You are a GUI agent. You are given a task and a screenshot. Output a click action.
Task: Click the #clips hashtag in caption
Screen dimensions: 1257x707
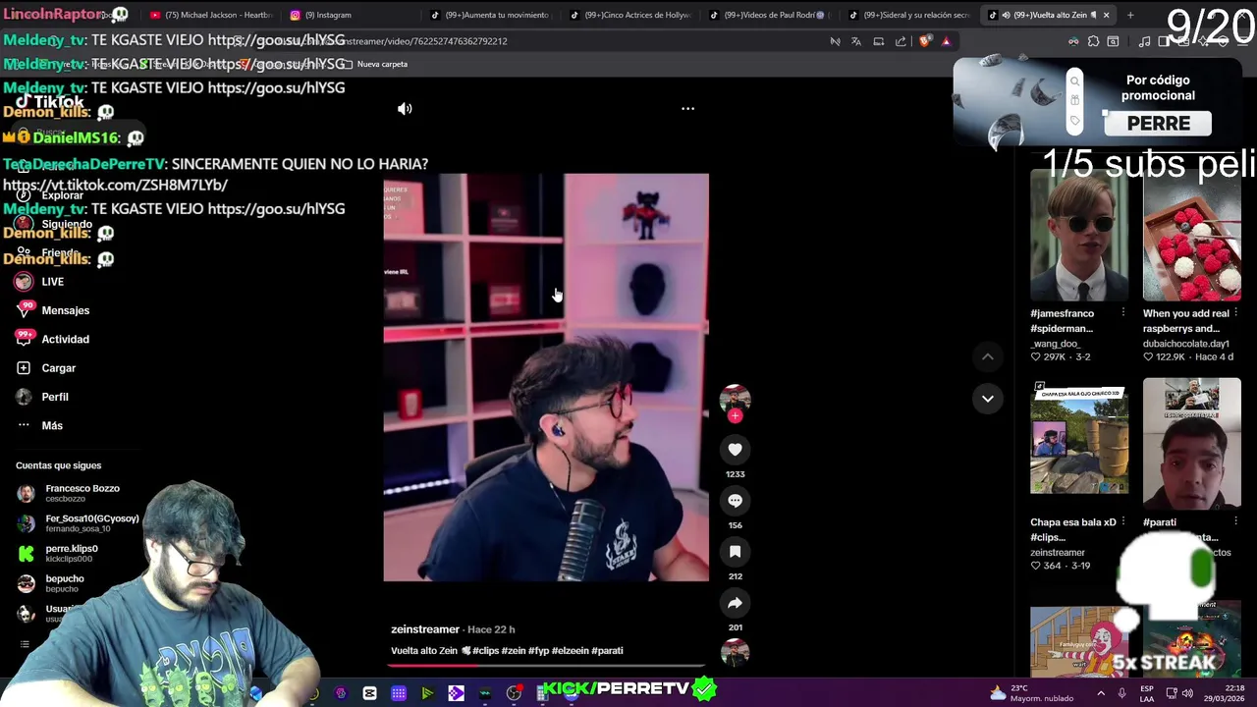pyautogui.click(x=485, y=651)
